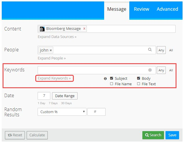Switch to the Review tab
Viewport: 184px width, 143px height.
(141, 9)
